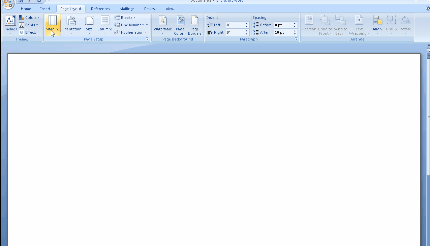Switch to the References tab

[x=100, y=8]
